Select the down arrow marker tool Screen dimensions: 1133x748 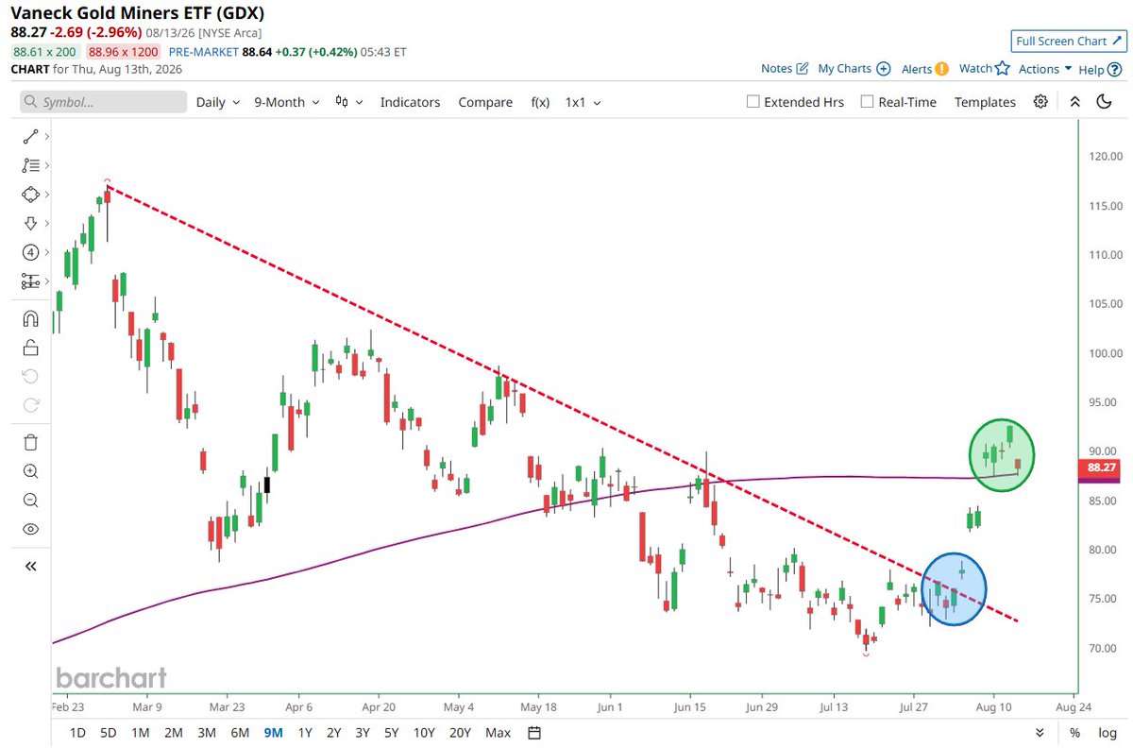click(29, 223)
